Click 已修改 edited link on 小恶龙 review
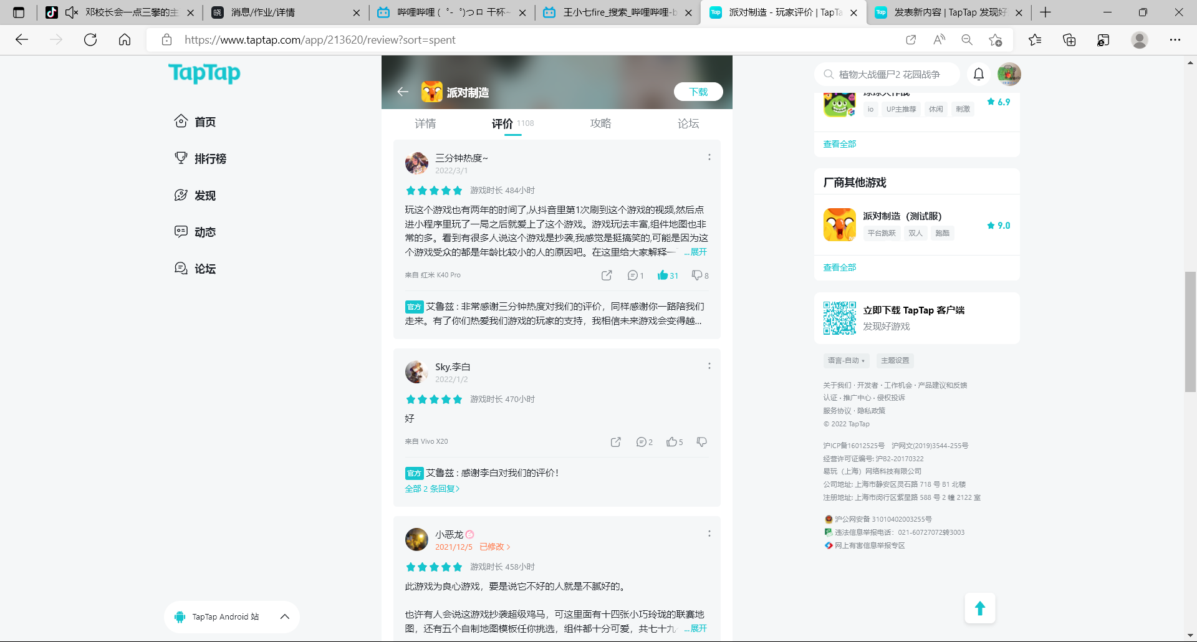Viewport: 1197px width, 642px height. click(495, 547)
